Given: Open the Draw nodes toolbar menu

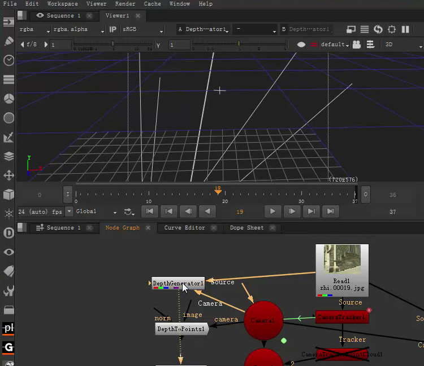Looking at the screenshot, I should [x=8, y=41].
